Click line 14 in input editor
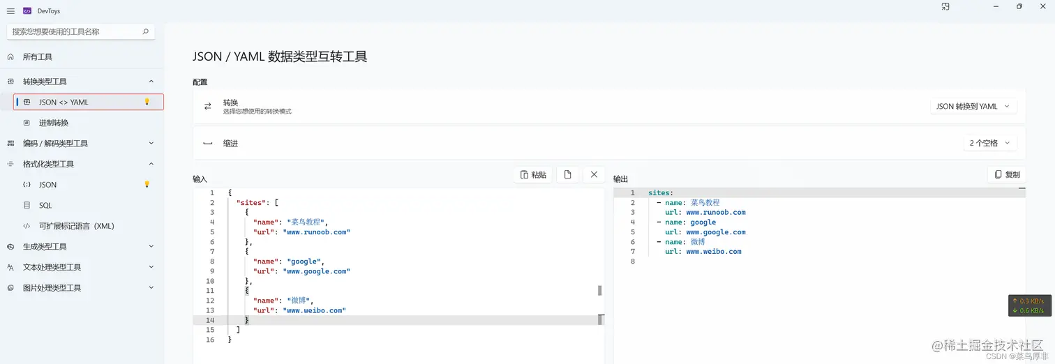Image resolution: width=1055 pixels, height=364 pixels. coord(398,320)
